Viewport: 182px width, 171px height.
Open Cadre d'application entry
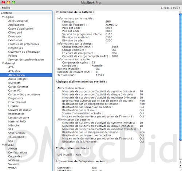coord(21,28)
